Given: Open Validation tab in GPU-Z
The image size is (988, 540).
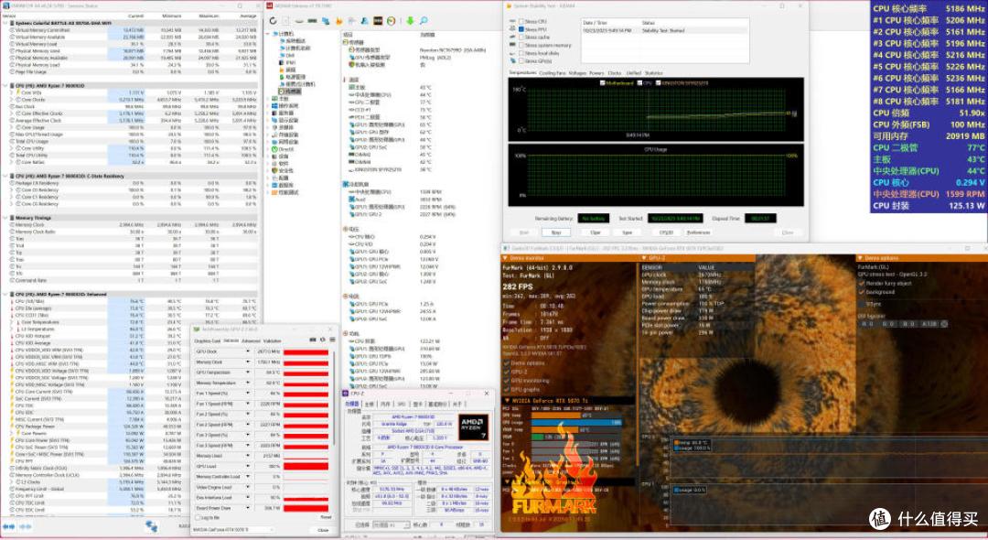Looking at the screenshot, I should coord(273,340).
